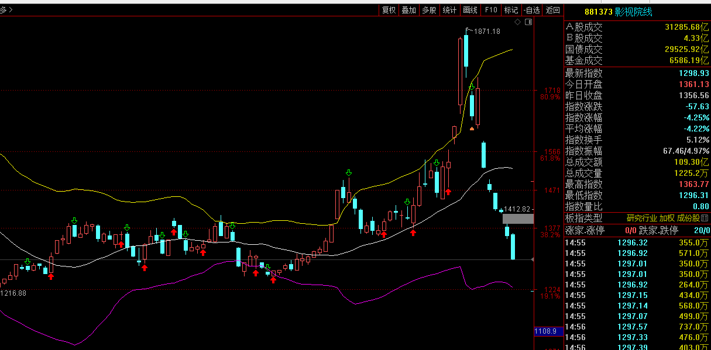The image size is (711, 350).
Task: Click the 61.8% Fibonacci level label
Action: (550, 158)
